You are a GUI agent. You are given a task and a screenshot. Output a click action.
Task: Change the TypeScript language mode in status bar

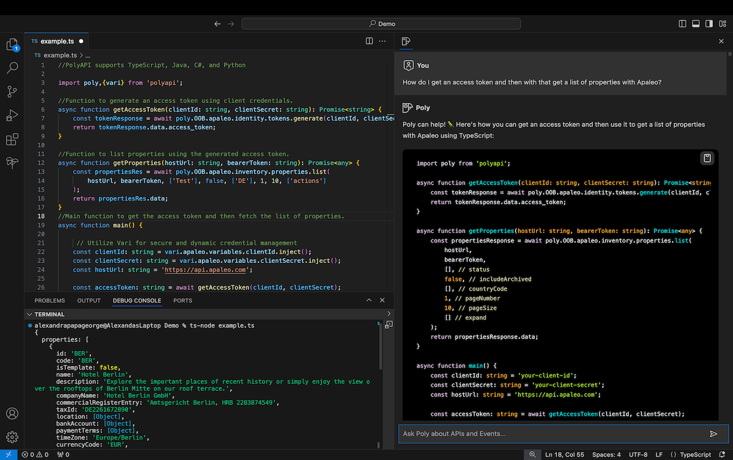(695, 455)
